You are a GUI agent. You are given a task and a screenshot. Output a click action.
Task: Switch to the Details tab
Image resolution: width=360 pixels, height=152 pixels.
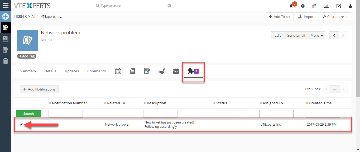(x=50, y=71)
